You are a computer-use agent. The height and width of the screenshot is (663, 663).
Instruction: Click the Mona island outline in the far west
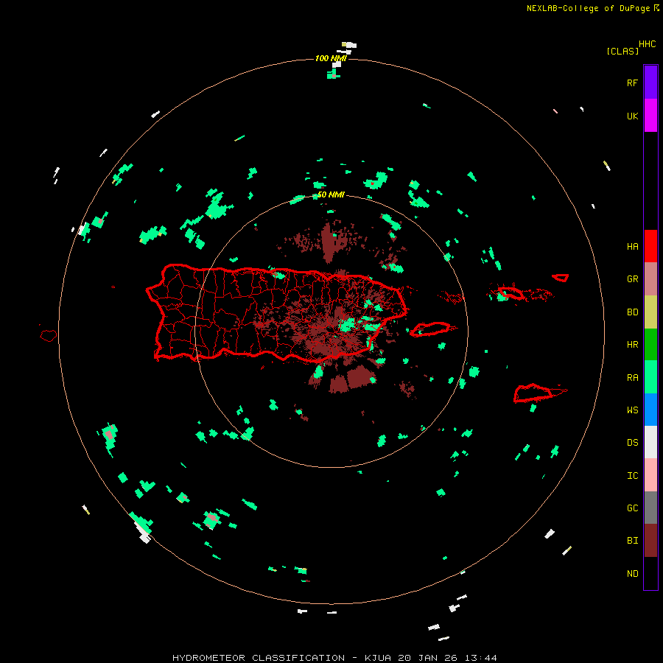click(x=49, y=335)
